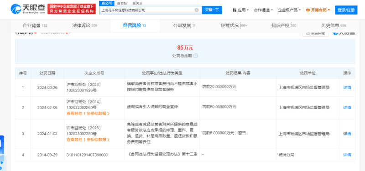Select the 2014-09-29 date cell

[47, 155]
